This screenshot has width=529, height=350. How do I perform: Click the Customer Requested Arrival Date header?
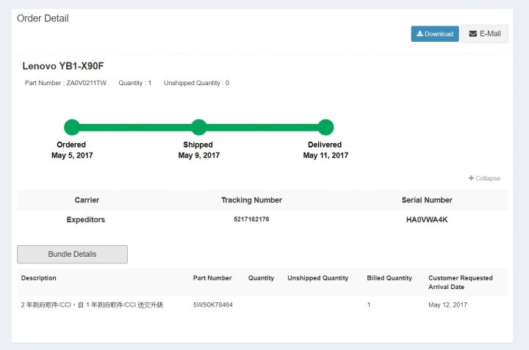461,282
